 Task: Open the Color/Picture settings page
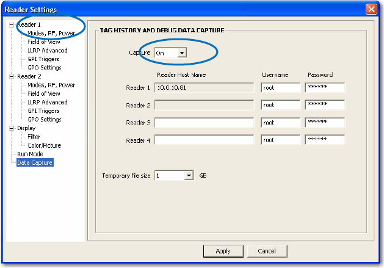tap(44, 145)
